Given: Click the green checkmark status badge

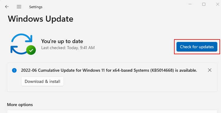Looking at the screenshot, I should (31, 50).
